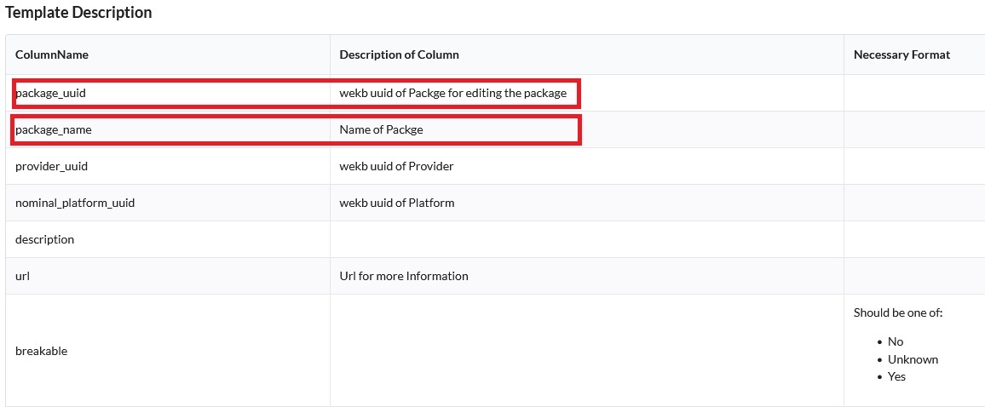Viewport: 985px width, 407px height.
Task: Click the Description of Column header
Action: [399, 54]
